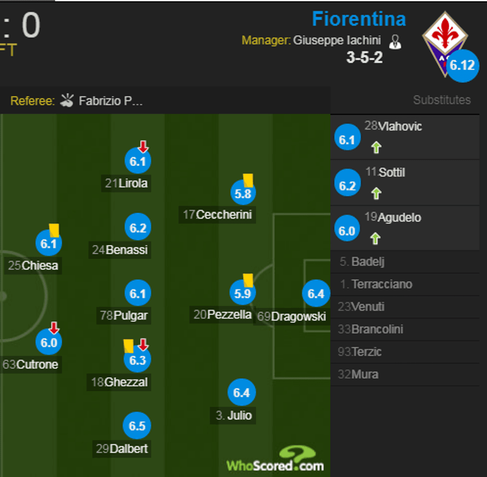The width and height of the screenshot is (487, 477).
Task: Click the WhoScored.com logo watermark
Action: point(275,460)
